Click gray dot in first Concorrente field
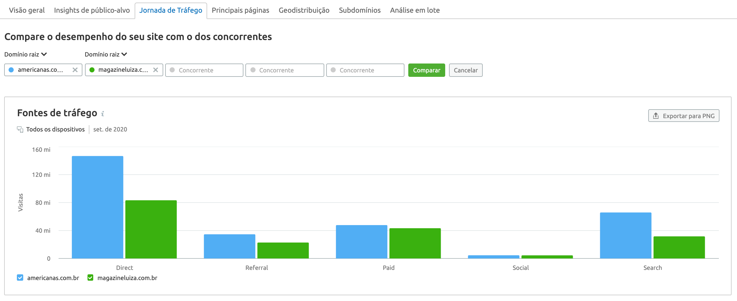 172,70
